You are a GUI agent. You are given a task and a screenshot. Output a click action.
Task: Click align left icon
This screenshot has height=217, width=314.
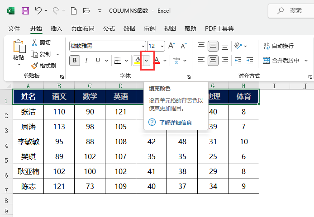(x=201, y=60)
